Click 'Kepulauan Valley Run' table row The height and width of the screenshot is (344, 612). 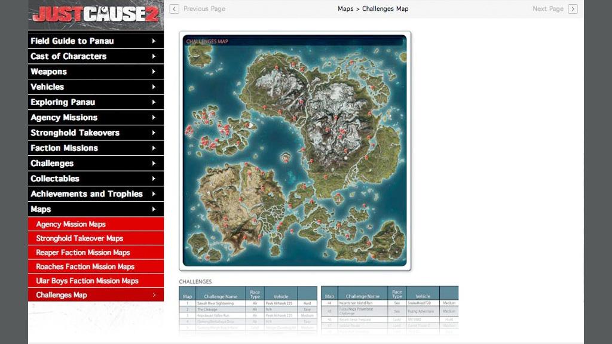(x=248, y=315)
